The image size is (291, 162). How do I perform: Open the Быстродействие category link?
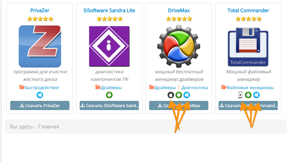tap(42, 87)
